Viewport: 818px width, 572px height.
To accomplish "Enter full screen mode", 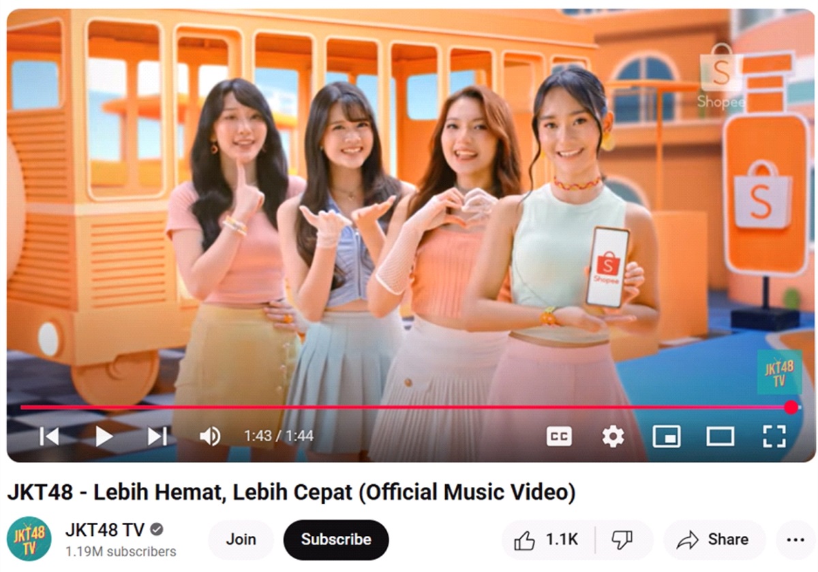I will pos(774,436).
